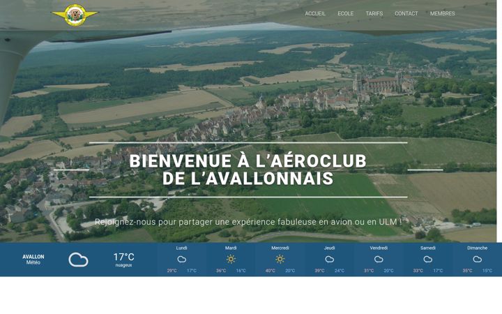Image resolution: width=502 pixels, height=314 pixels.
Task: Click the 'Rejoignez-nous pour partager' tagline
Action: pyautogui.click(x=248, y=222)
